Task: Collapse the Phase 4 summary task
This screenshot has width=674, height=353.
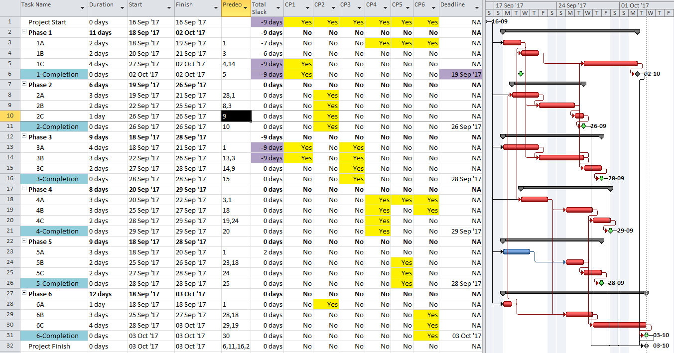Action: [24, 189]
